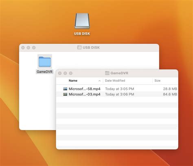193x166 pixels.
Task: Click the folder icon in GameDVR title bar
Action: coord(107,73)
